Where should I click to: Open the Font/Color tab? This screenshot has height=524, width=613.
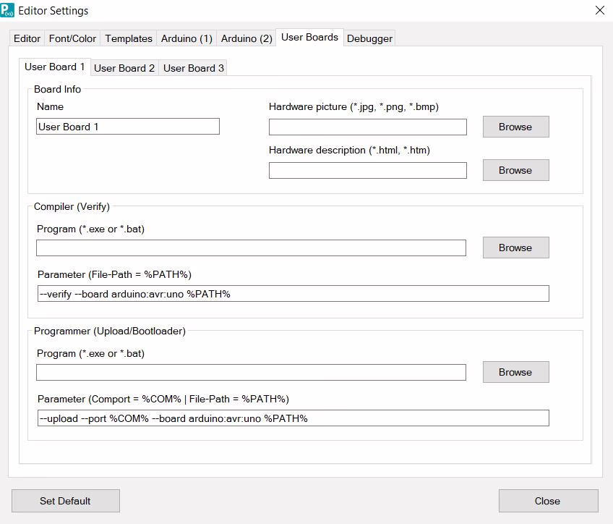click(72, 38)
